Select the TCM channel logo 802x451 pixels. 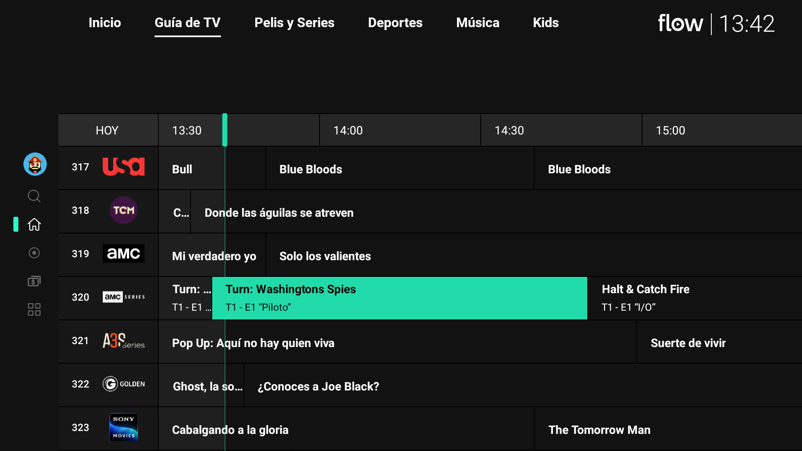click(123, 210)
